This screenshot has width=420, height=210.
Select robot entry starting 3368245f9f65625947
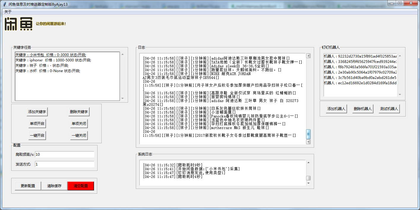tap(360, 62)
